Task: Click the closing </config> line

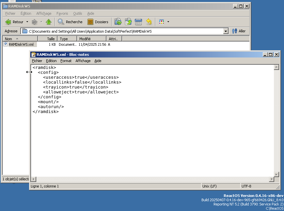Action: pyautogui.click(x=49, y=97)
